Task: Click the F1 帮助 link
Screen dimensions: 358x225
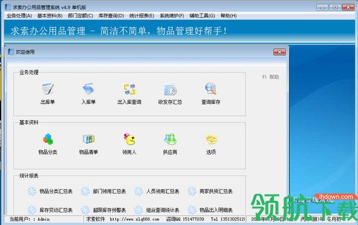Action: [x=270, y=77]
